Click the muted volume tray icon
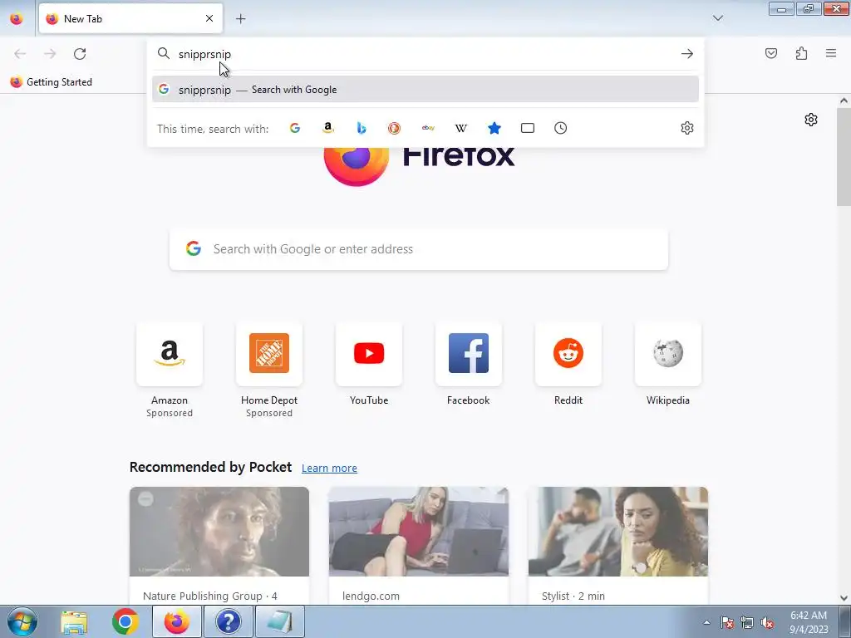 (767, 622)
